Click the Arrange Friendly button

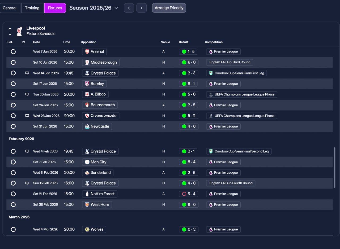pos(169,8)
